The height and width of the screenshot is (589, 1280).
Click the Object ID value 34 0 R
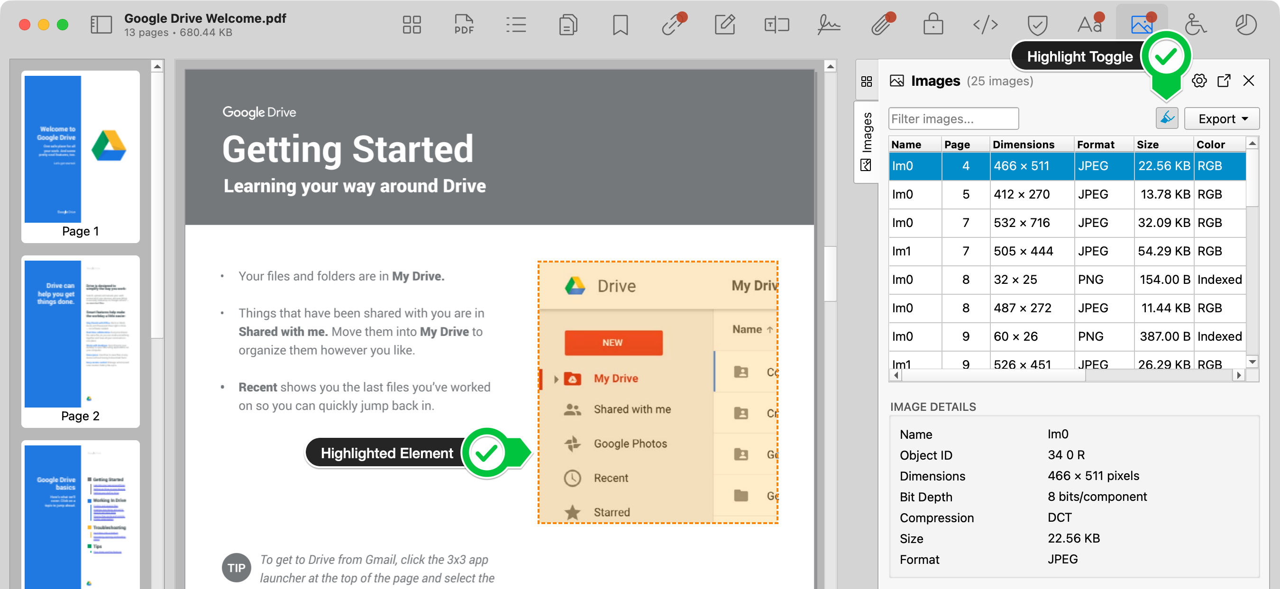[x=1066, y=455]
